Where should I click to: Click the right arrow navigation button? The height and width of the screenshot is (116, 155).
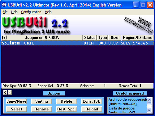coord(10,92)
